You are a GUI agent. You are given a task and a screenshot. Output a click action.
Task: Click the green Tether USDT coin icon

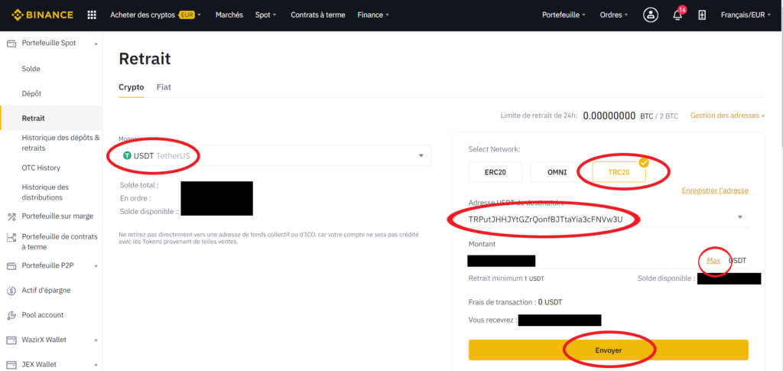coord(127,156)
